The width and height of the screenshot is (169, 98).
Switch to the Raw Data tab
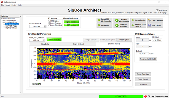coord(45,44)
